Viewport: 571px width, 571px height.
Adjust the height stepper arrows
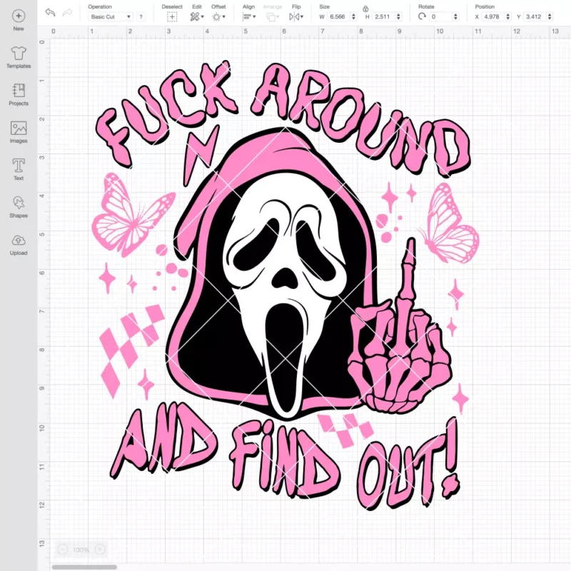398,16
